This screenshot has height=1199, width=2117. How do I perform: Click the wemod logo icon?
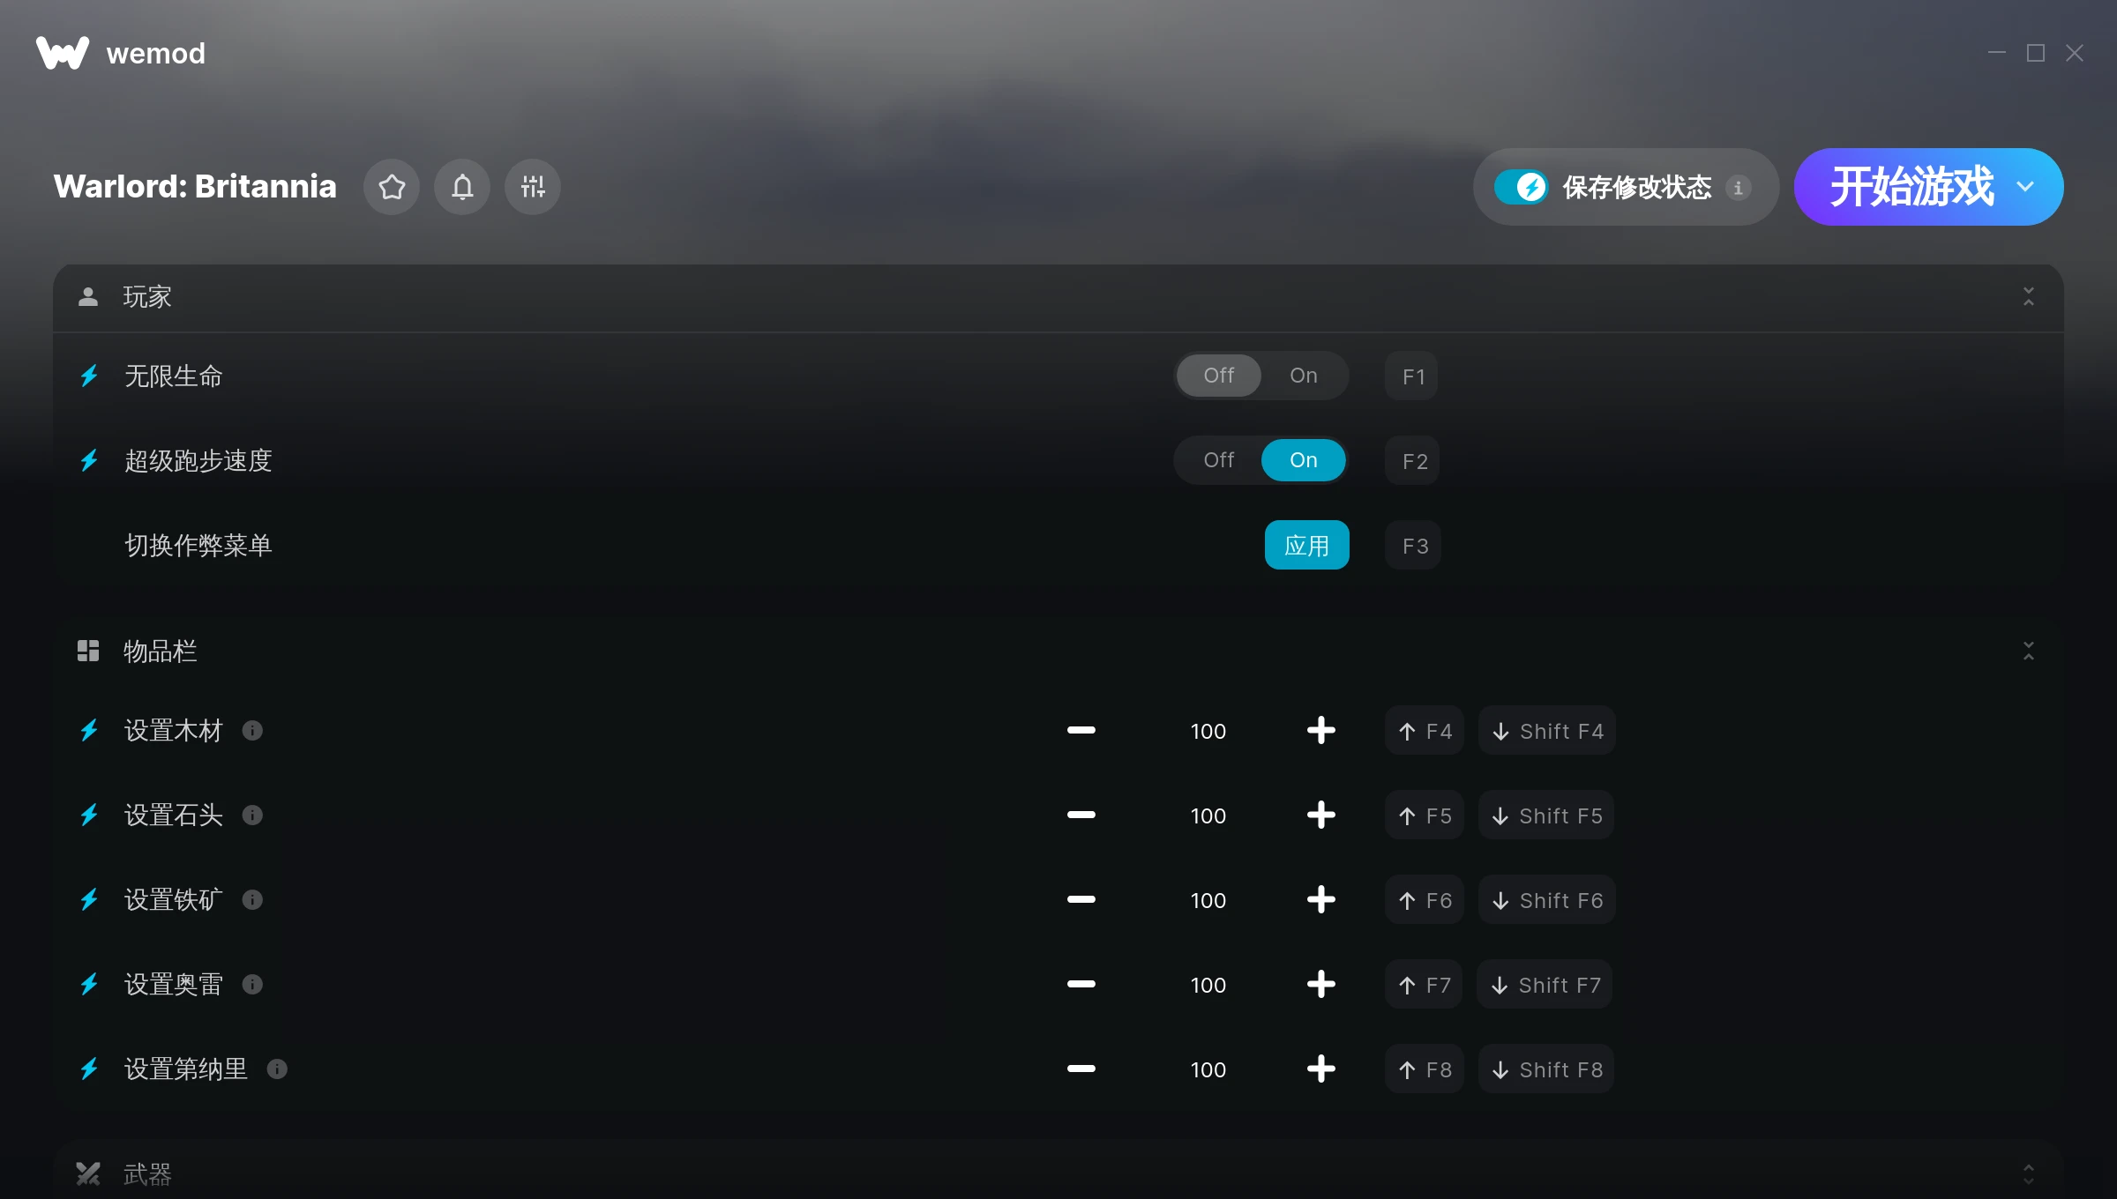click(63, 53)
